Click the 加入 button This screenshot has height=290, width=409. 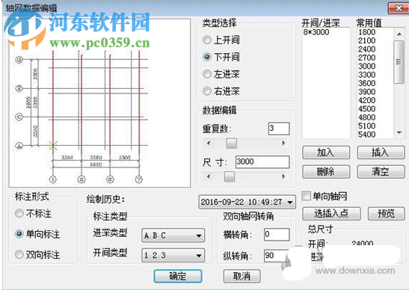326,152
